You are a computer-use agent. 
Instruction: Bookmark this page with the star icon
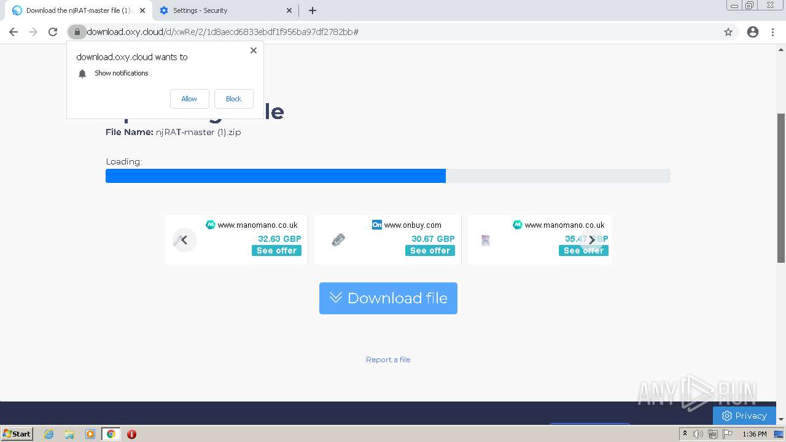(728, 32)
